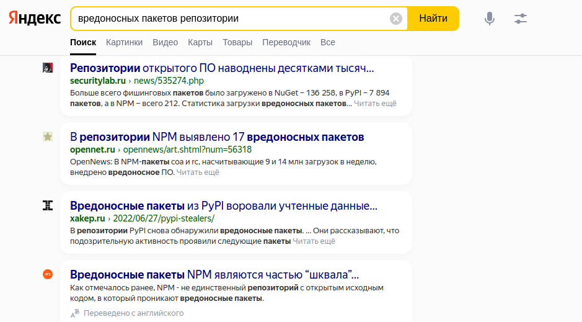Open result В репозитории NPM выявлено 17

coord(217,137)
